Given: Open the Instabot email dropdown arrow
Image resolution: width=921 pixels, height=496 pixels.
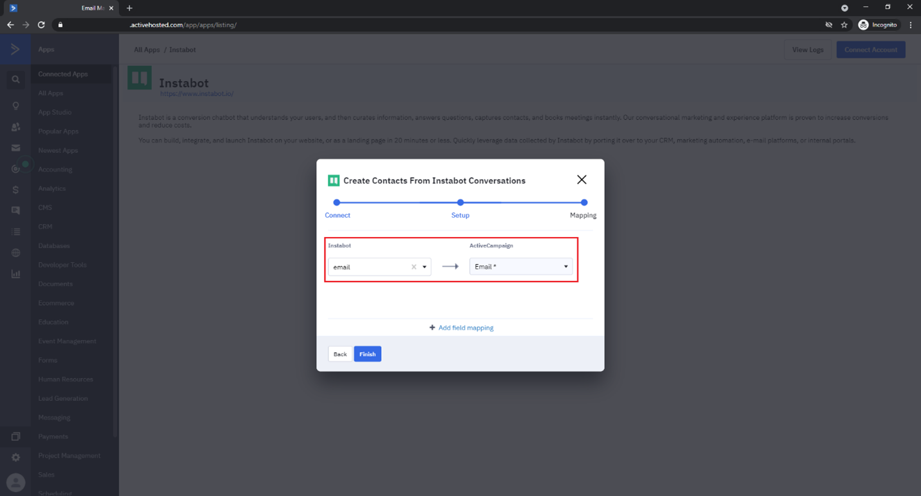Looking at the screenshot, I should pyautogui.click(x=424, y=267).
